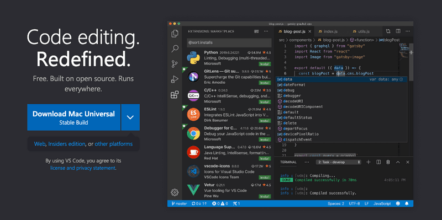442x220 pixels.
Task: Select 'decodeURIComponent' autocomplete suggestion
Action: pyautogui.click(x=341, y=106)
